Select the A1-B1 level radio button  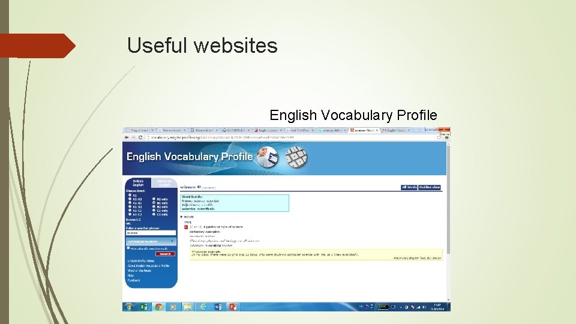(130, 203)
